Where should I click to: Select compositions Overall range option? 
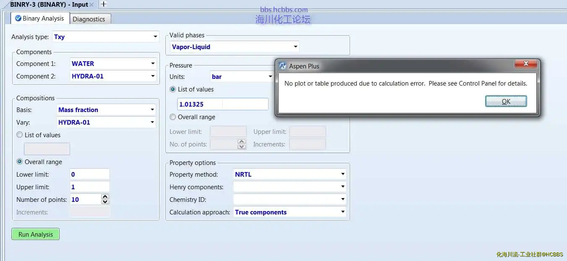click(x=20, y=162)
